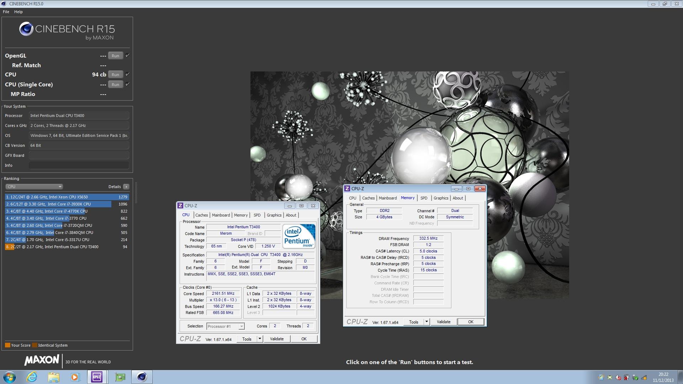Click the first tray icon with the blue monitor
Viewport: 683px width, 384px height.
[601, 378]
